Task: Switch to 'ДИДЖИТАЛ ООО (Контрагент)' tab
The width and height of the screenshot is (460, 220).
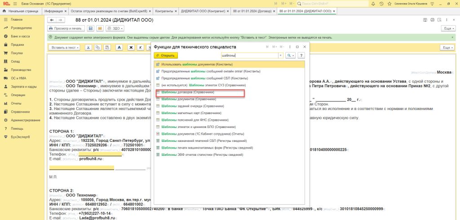Action: [203, 11]
